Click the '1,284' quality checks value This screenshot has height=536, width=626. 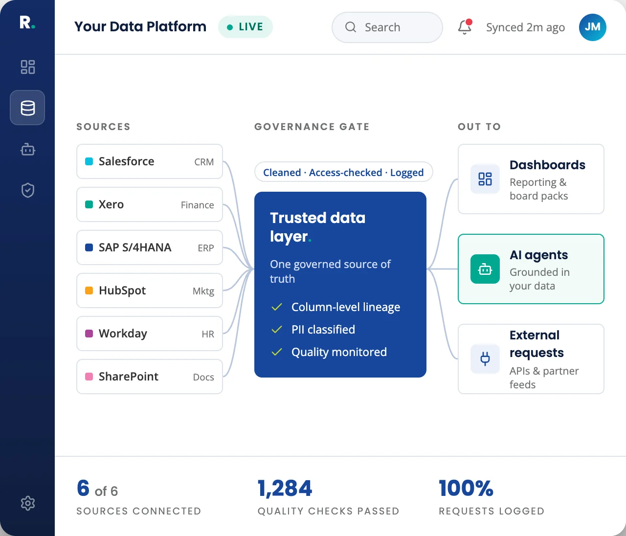click(285, 488)
